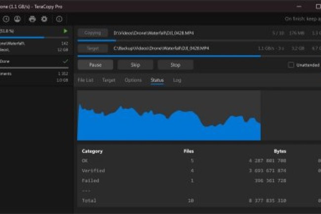Open the Target tab
The image size is (321, 214).
point(109,80)
